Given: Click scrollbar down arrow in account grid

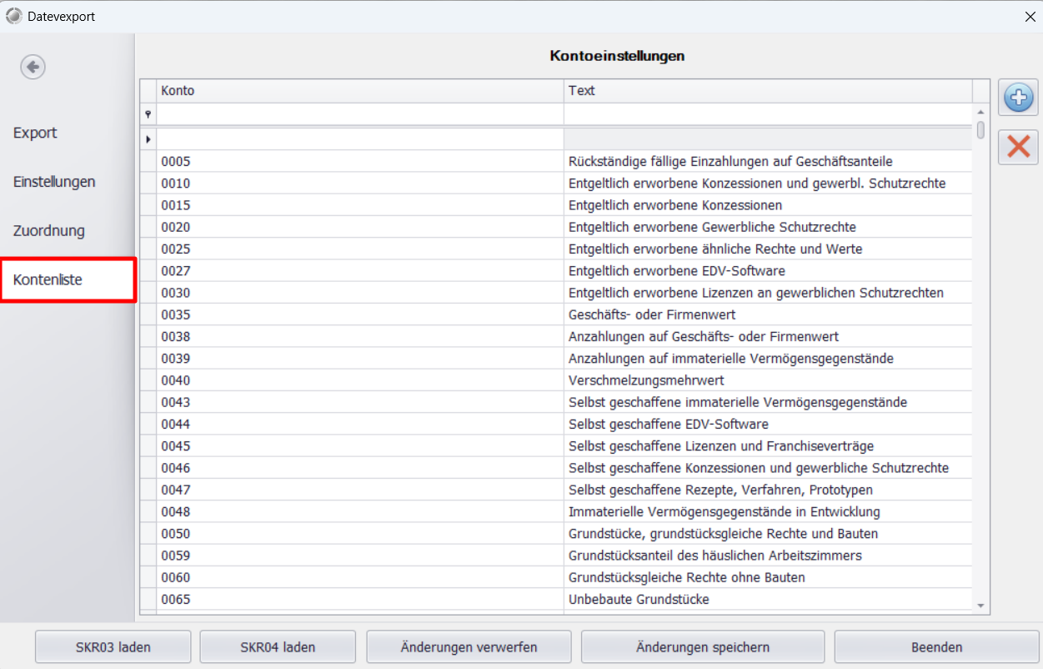Looking at the screenshot, I should coord(981,606).
